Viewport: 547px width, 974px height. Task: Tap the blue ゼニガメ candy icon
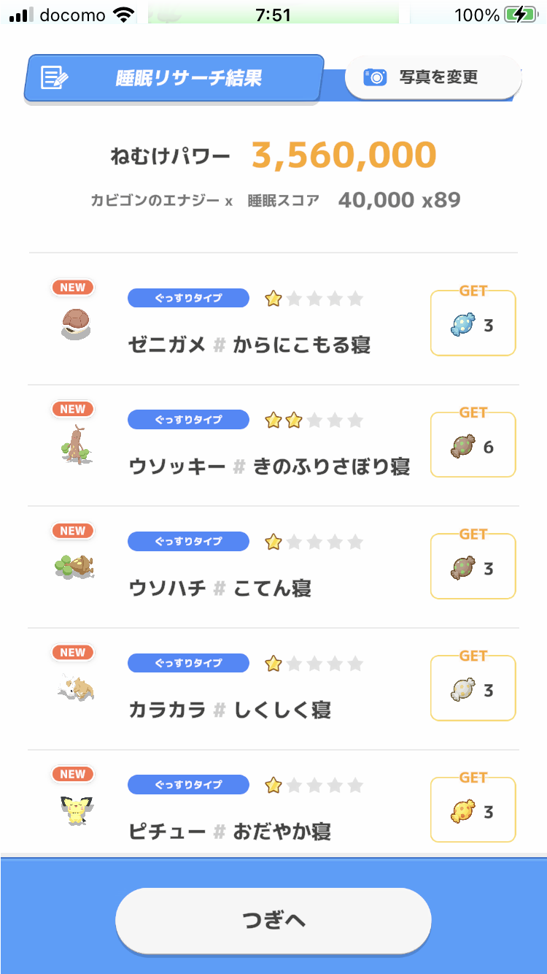point(462,324)
